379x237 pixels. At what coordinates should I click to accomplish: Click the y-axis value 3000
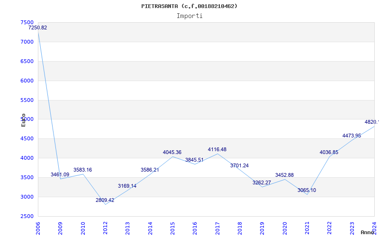(27, 197)
